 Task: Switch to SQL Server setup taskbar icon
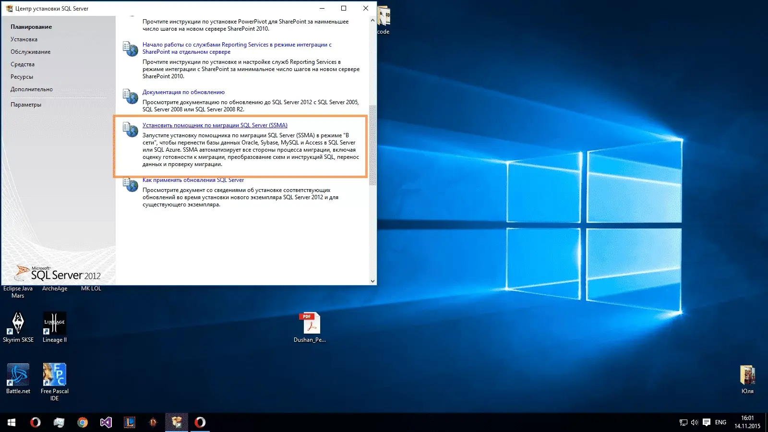[177, 422]
